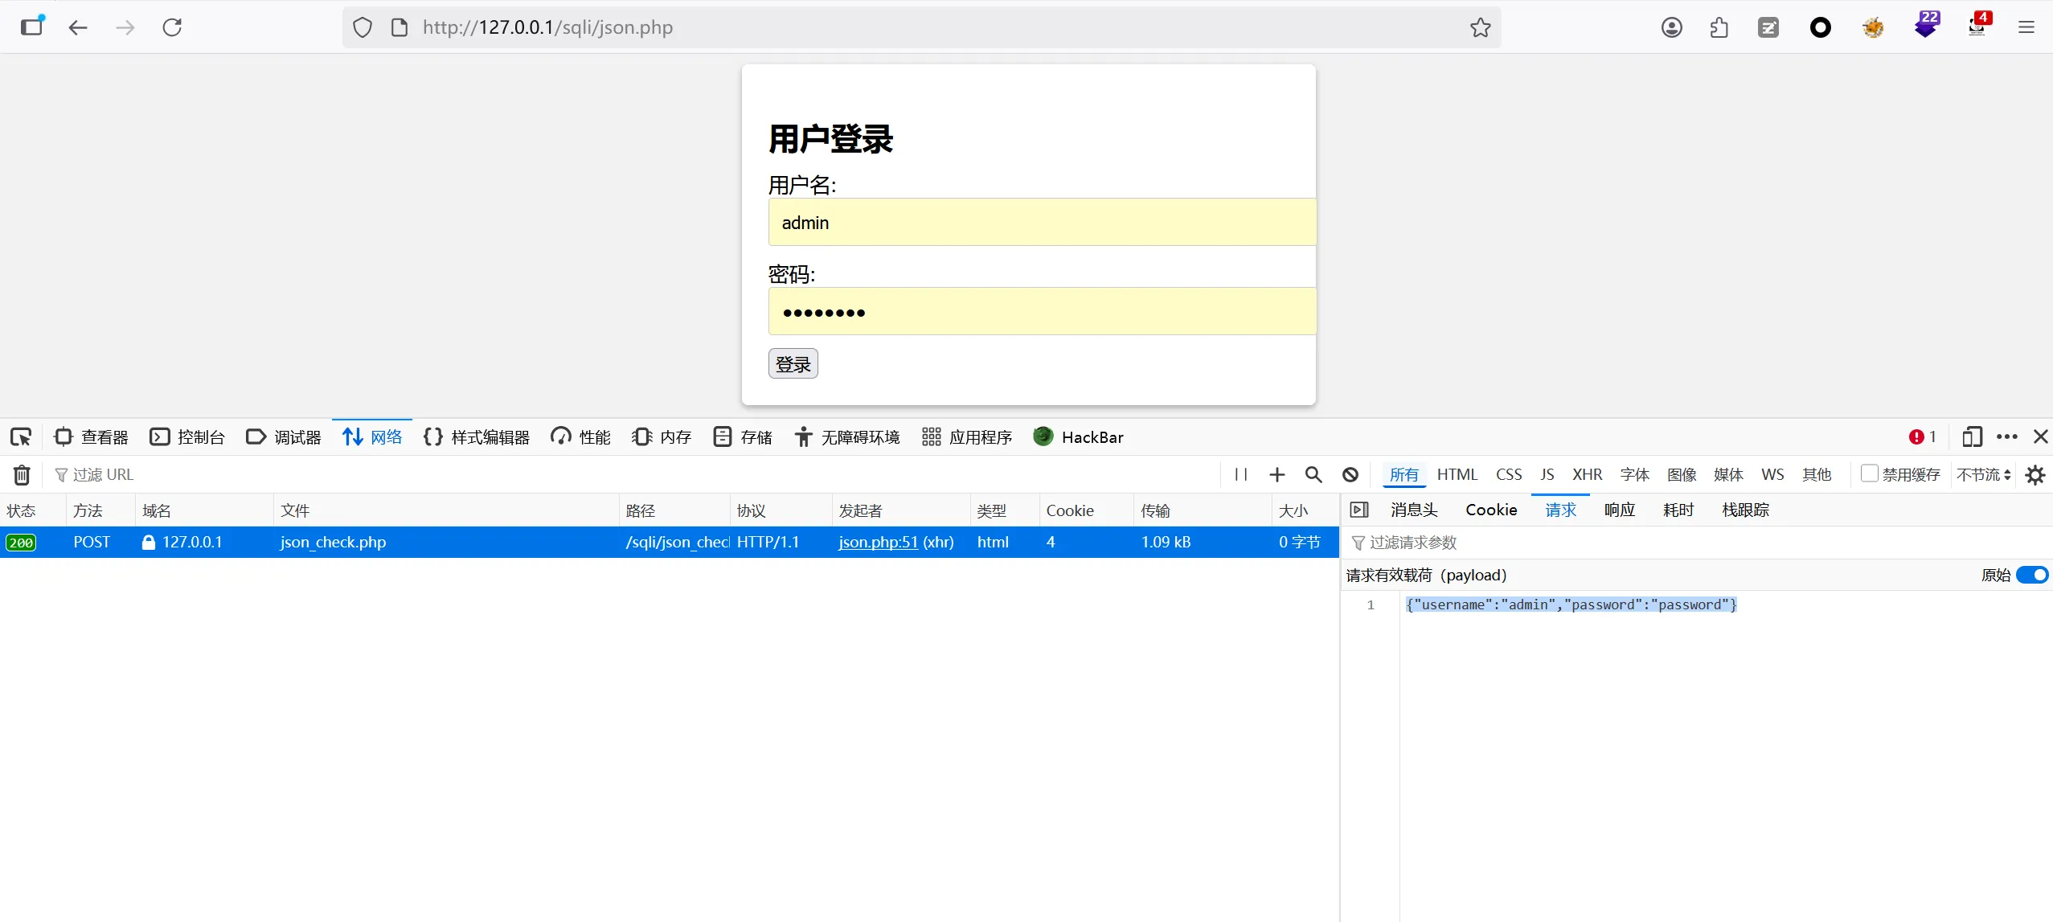Open devtools more options menu
The image size is (2053, 922).
point(2007,436)
